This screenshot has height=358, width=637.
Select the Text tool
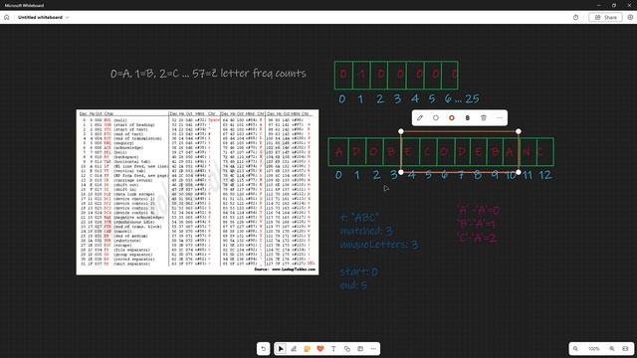click(333, 349)
